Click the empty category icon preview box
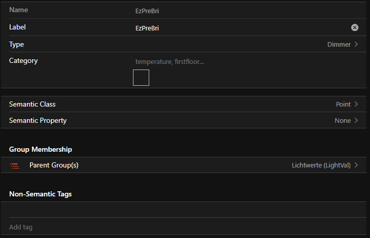 pos(141,78)
